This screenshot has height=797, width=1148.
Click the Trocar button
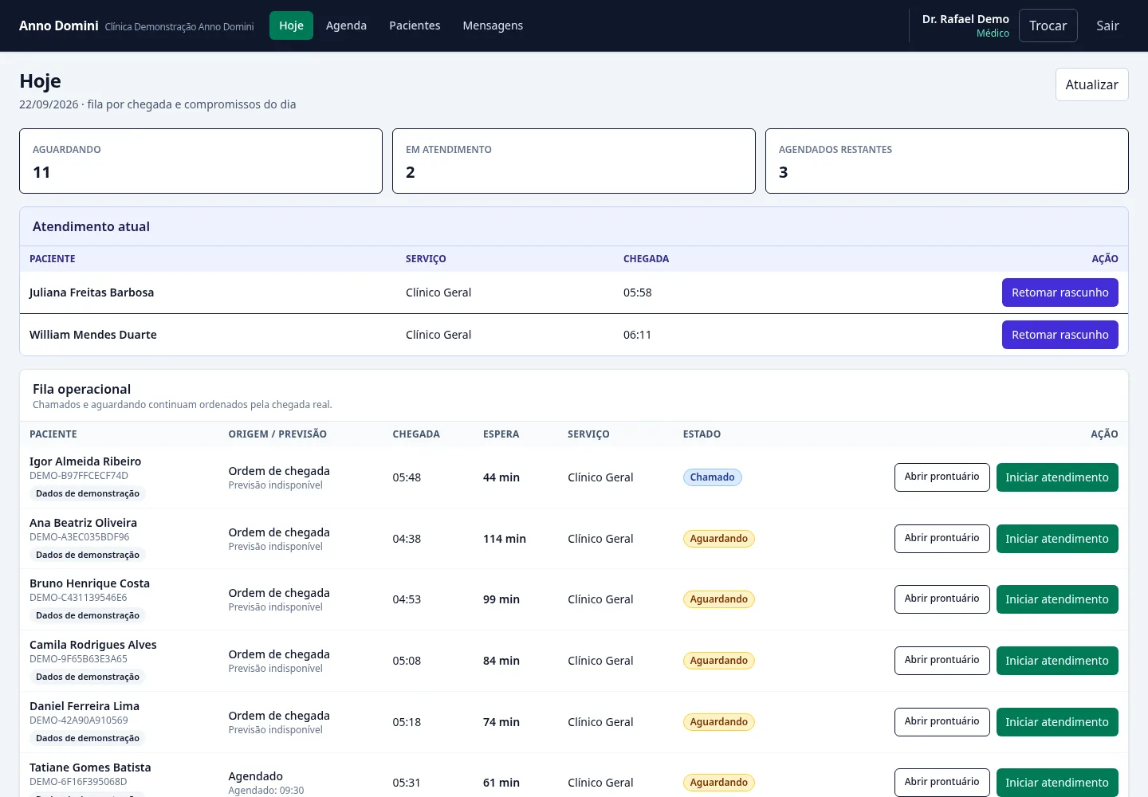pyautogui.click(x=1048, y=26)
